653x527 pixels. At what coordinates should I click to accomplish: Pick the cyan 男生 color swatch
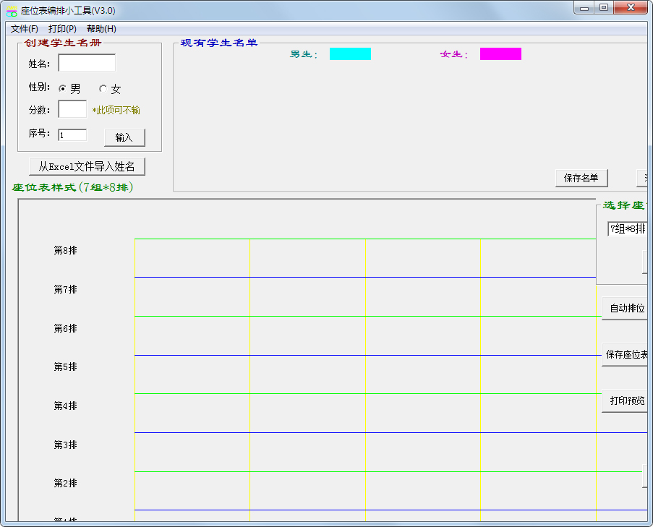(350, 54)
